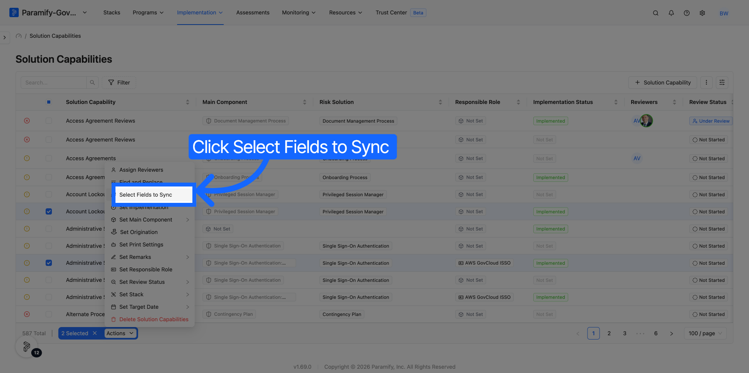Screen dimensions: 749x373
Task: Open Set Review Status submenu
Action: coord(150,282)
